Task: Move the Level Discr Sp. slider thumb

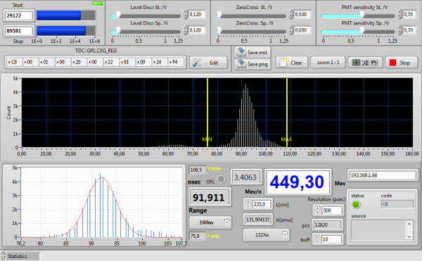Action: [x=118, y=31]
